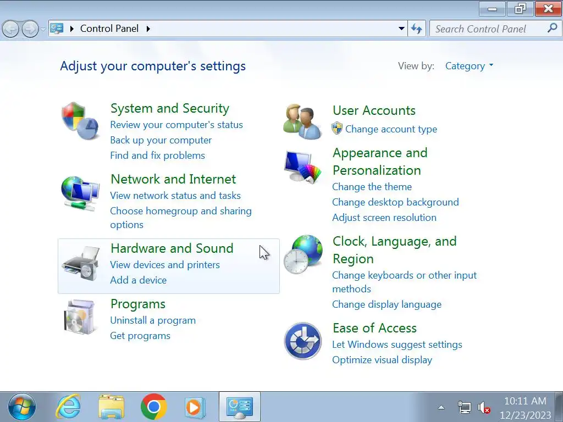Open the User Accounts people icon
Screen dimensions: 563x422
click(x=302, y=121)
